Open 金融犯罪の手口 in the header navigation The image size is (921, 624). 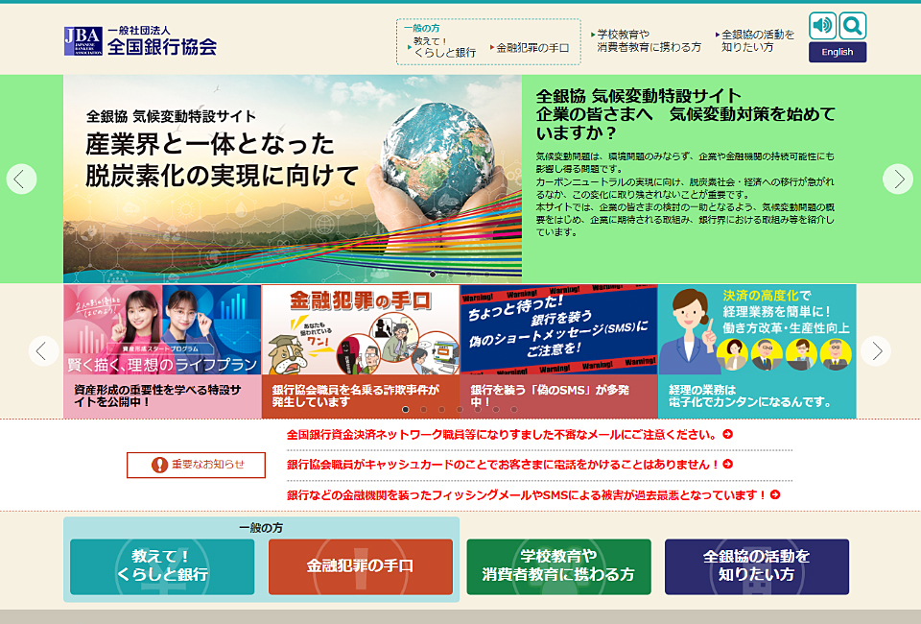530,48
